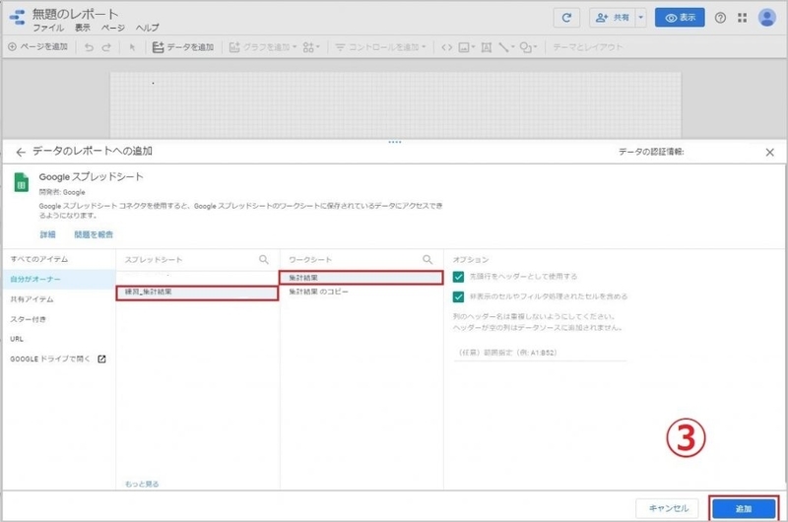Click テーマとレイアウト in toolbar
The image size is (788, 522).
coord(587,47)
